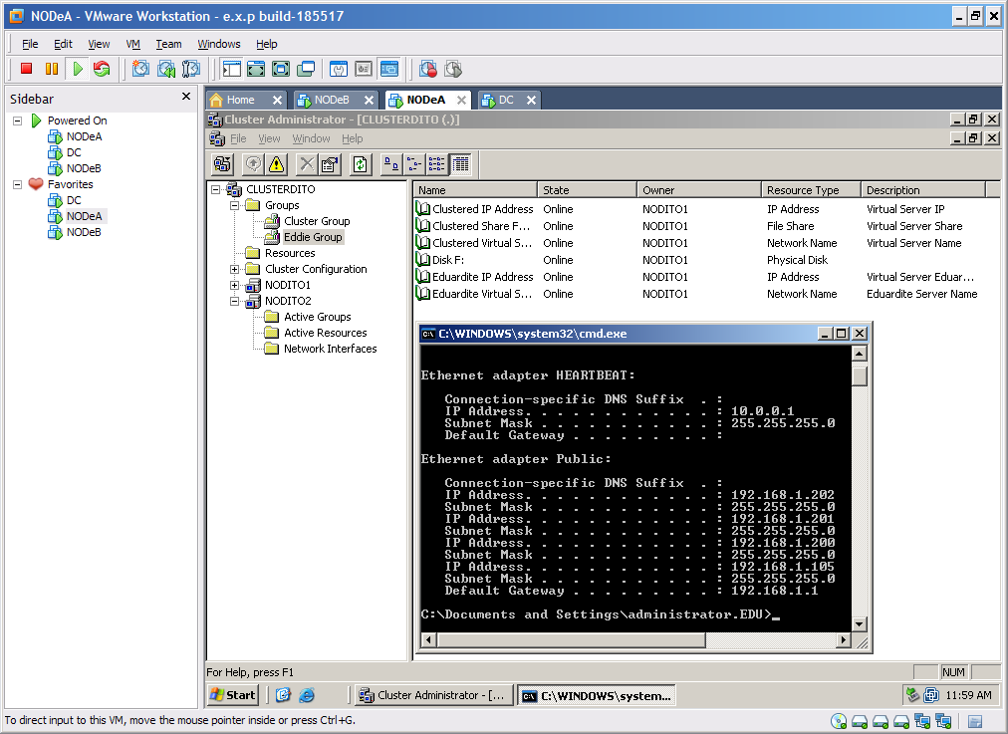The image size is (1008, 734).
Task: Click the Initiate Failure warning icon
Action: 277,164
